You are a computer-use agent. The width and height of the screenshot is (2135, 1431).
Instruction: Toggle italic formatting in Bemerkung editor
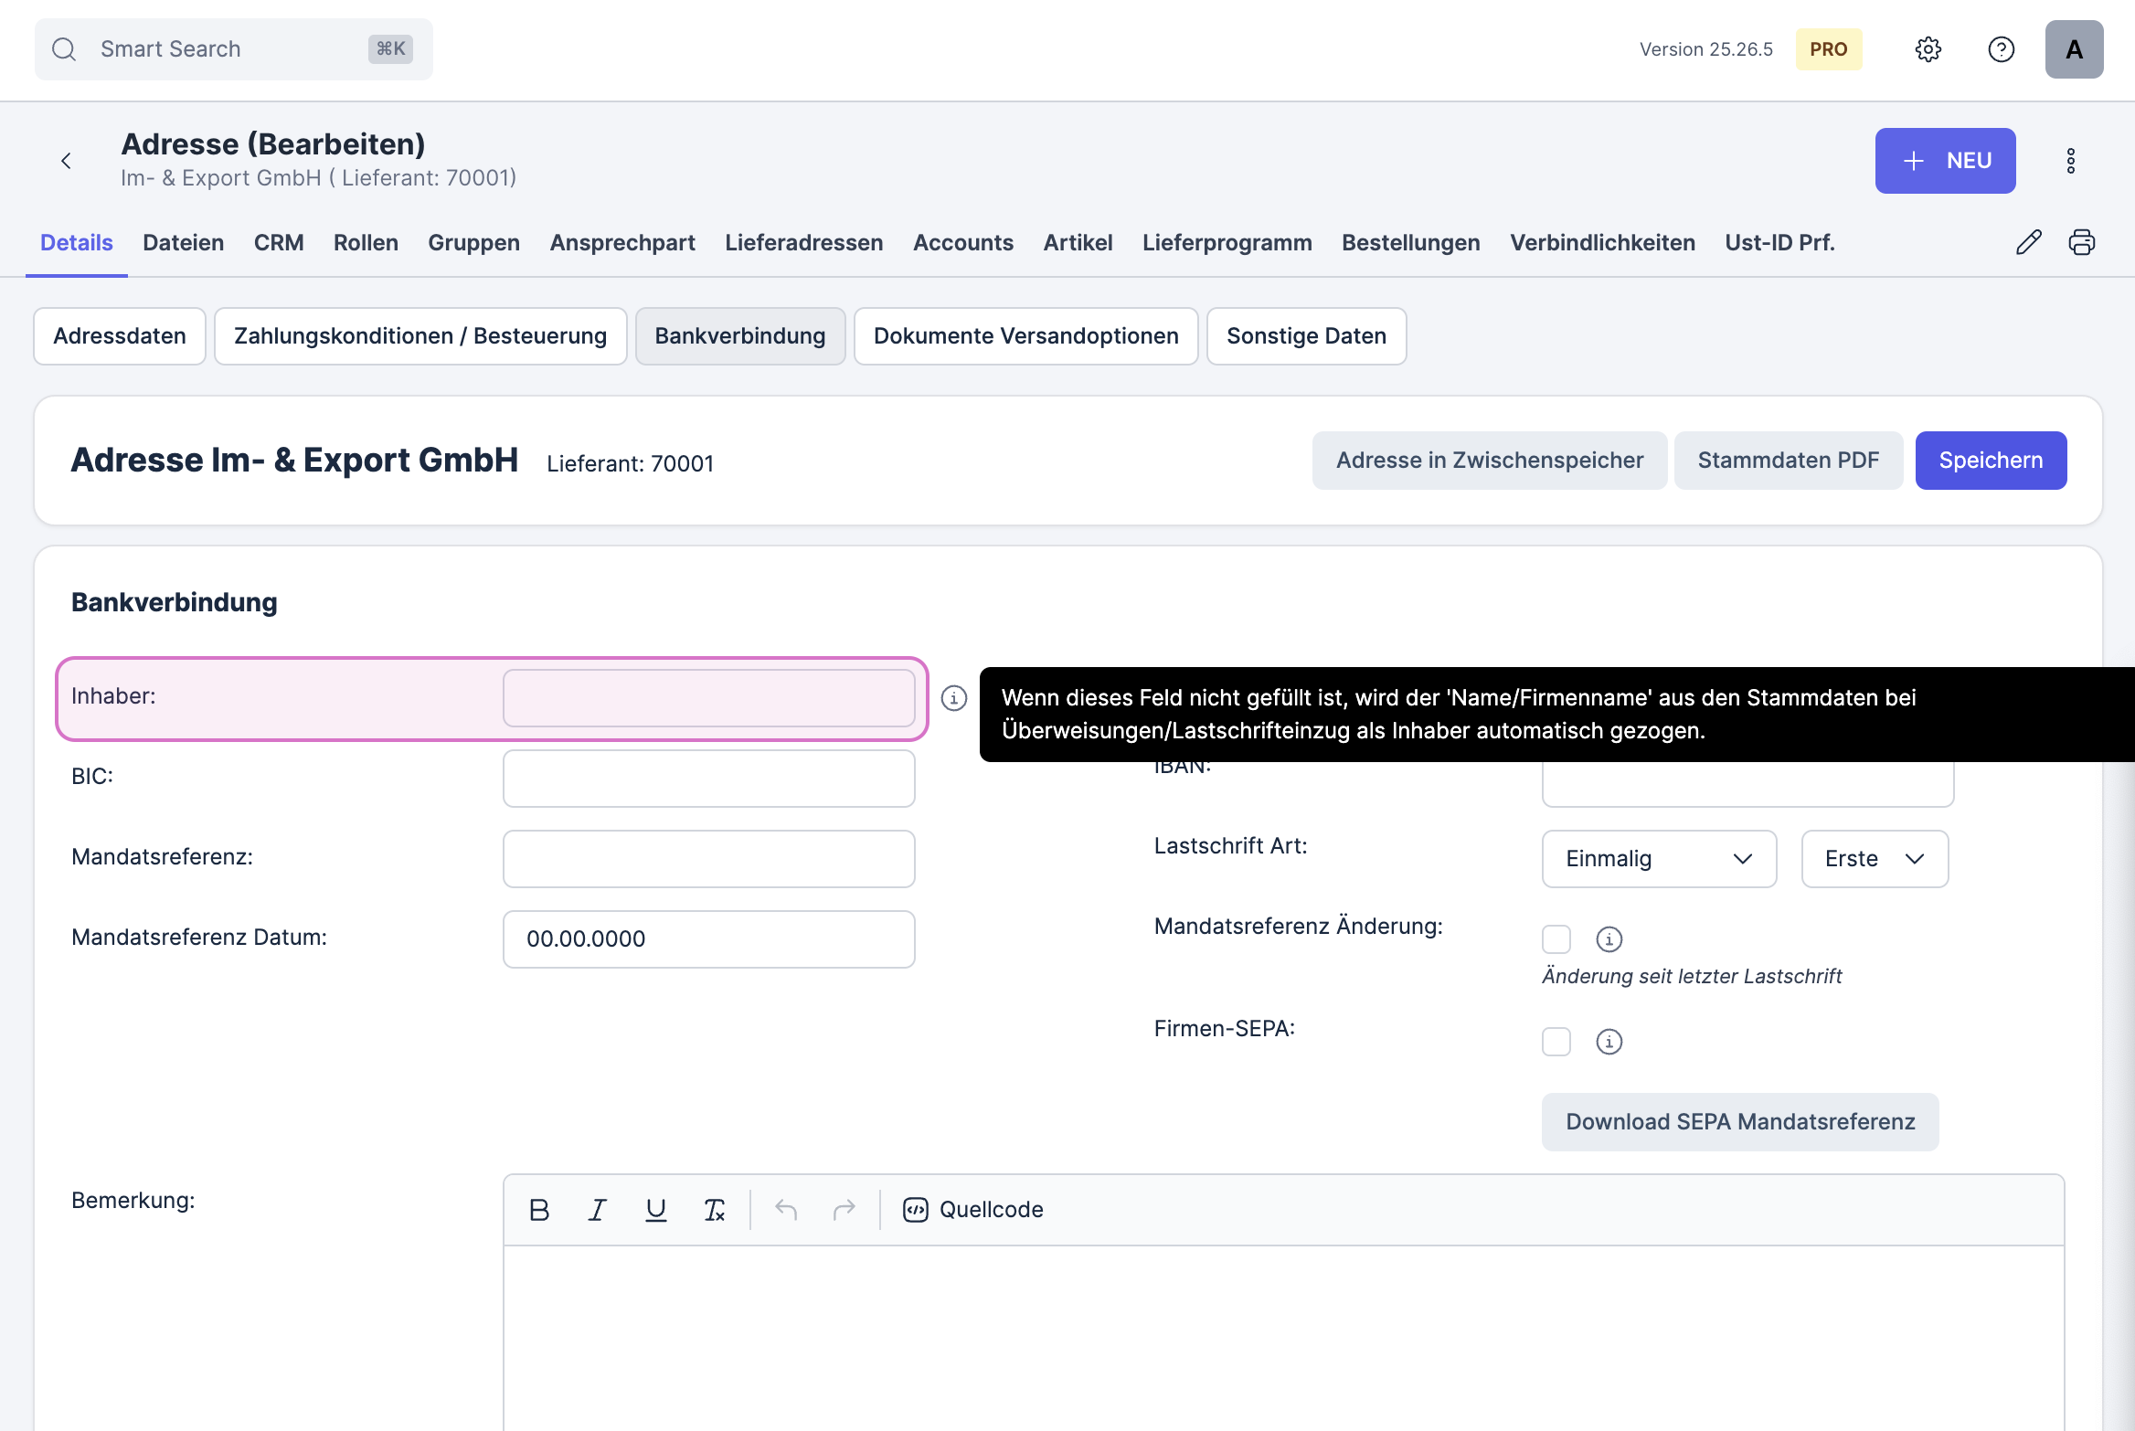597,1210
